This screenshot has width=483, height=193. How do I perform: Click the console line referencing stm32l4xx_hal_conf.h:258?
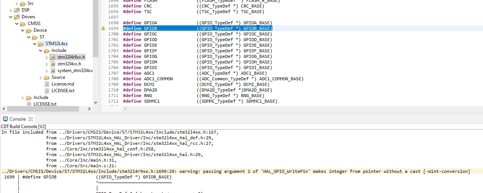pyautogui.click(x=101, y=149)
